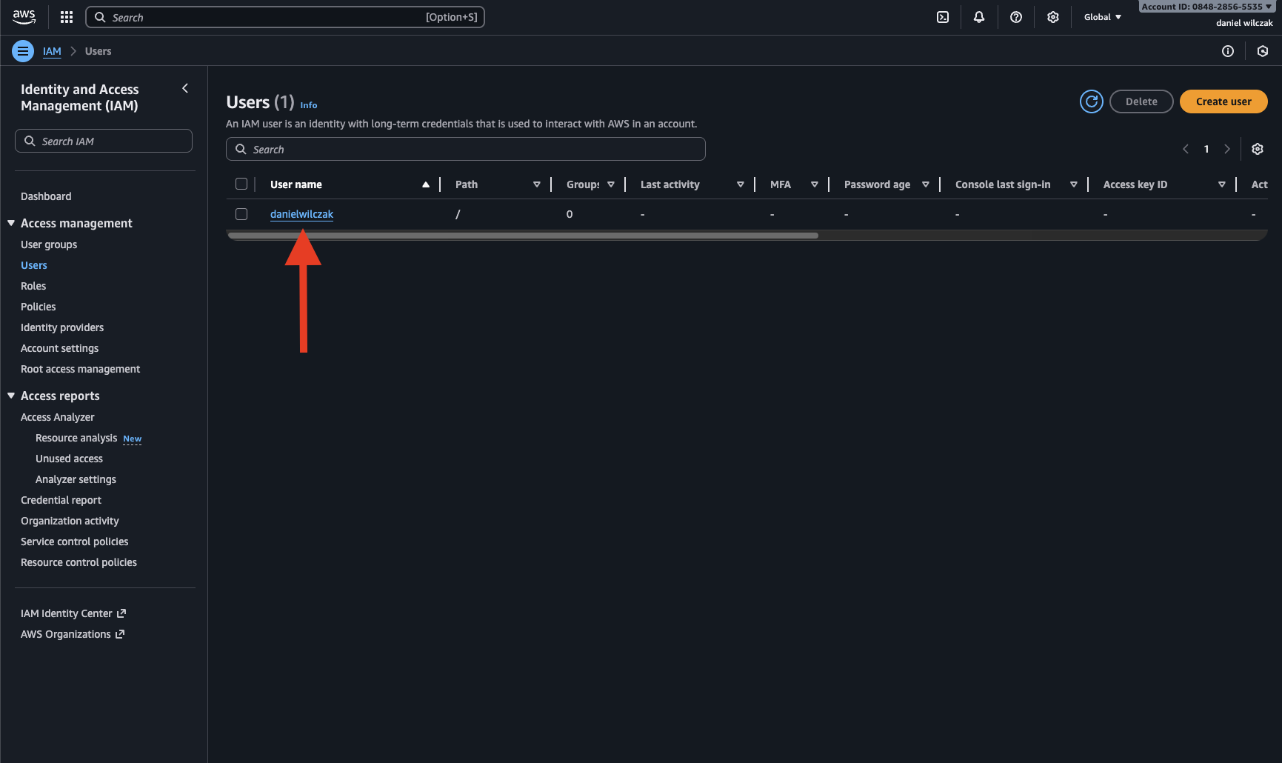Click the horizontal table scrollbar
This screenshot has width=1282, height=763.
coord(523,236)
